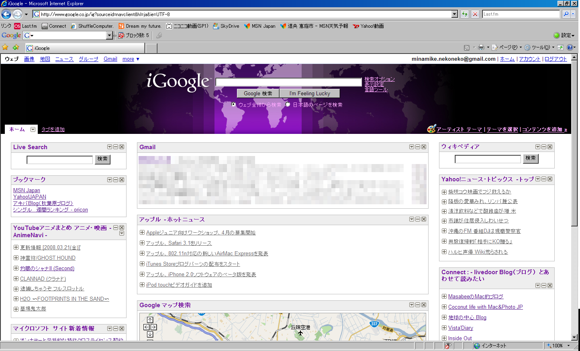Select the ホーム iGoogle tab
Image resolution: width=580 pixels, height=351 pixels.
tap(17, 129)
